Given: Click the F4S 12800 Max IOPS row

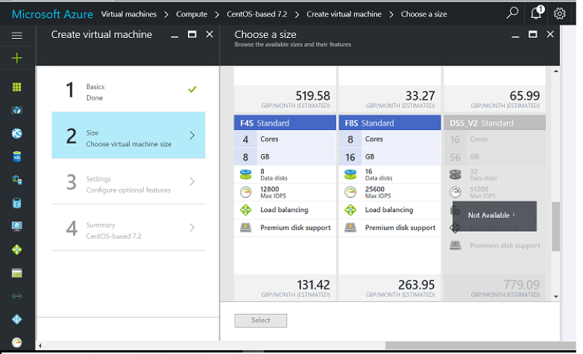Looking at the screenshot, I should 285,192.
